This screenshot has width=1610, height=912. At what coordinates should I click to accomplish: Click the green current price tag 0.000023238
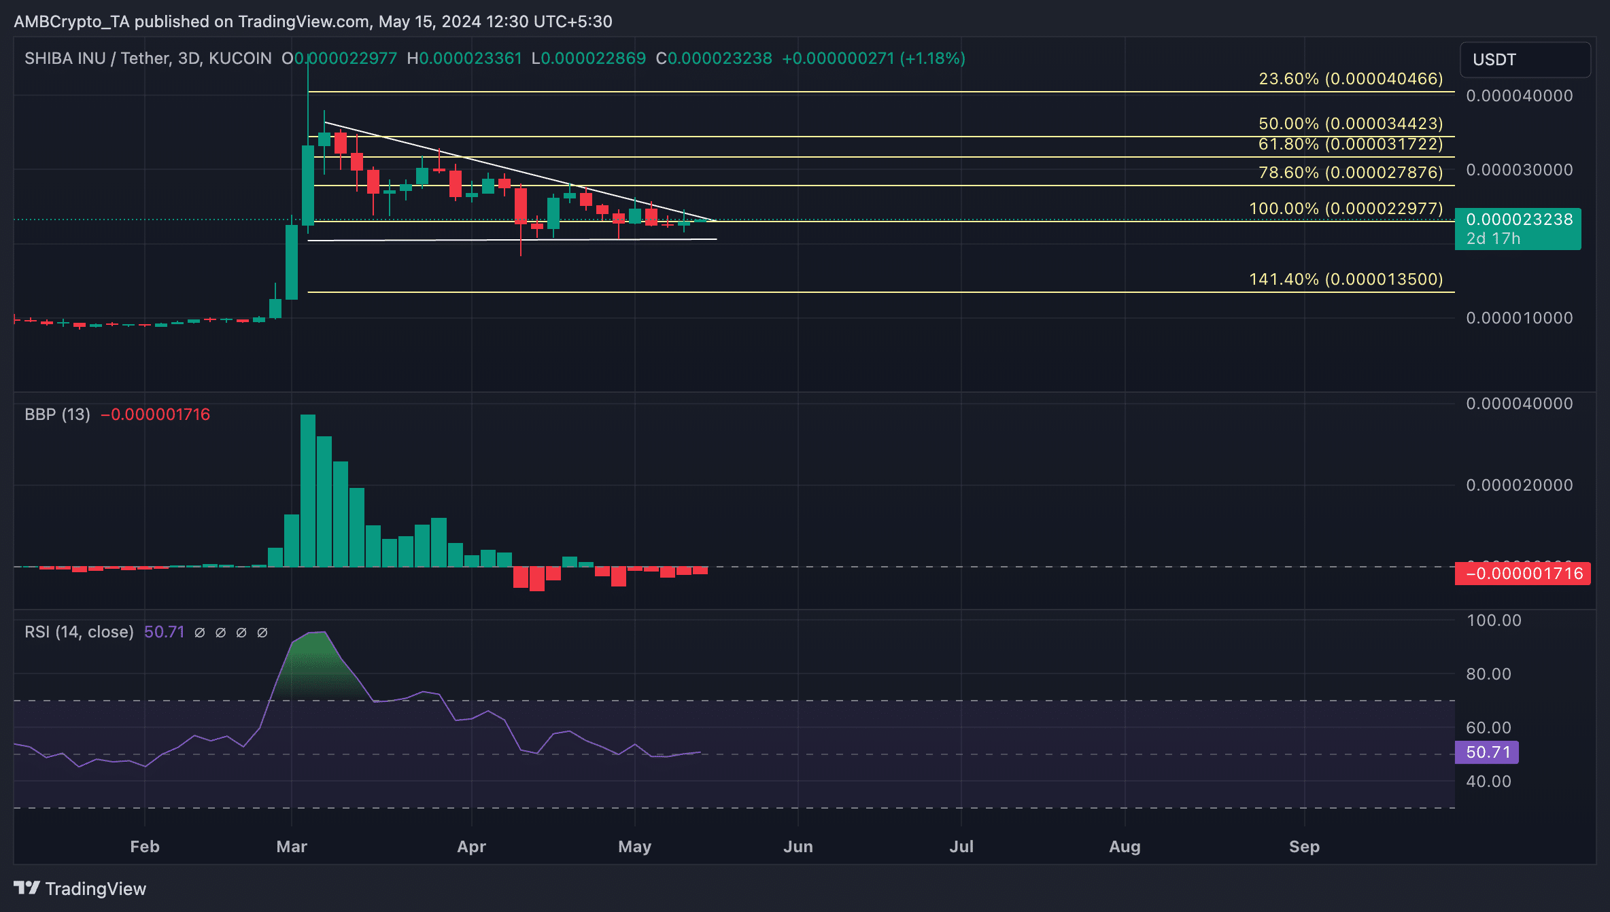(1518, 229)
